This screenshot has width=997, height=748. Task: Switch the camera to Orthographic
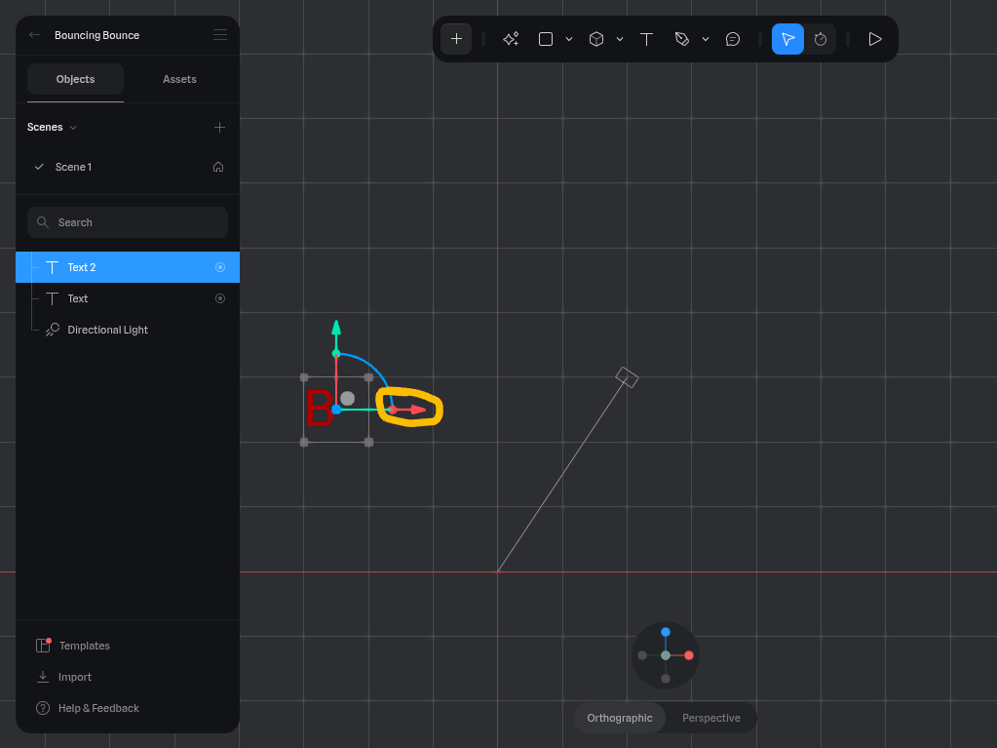point(619,718)
